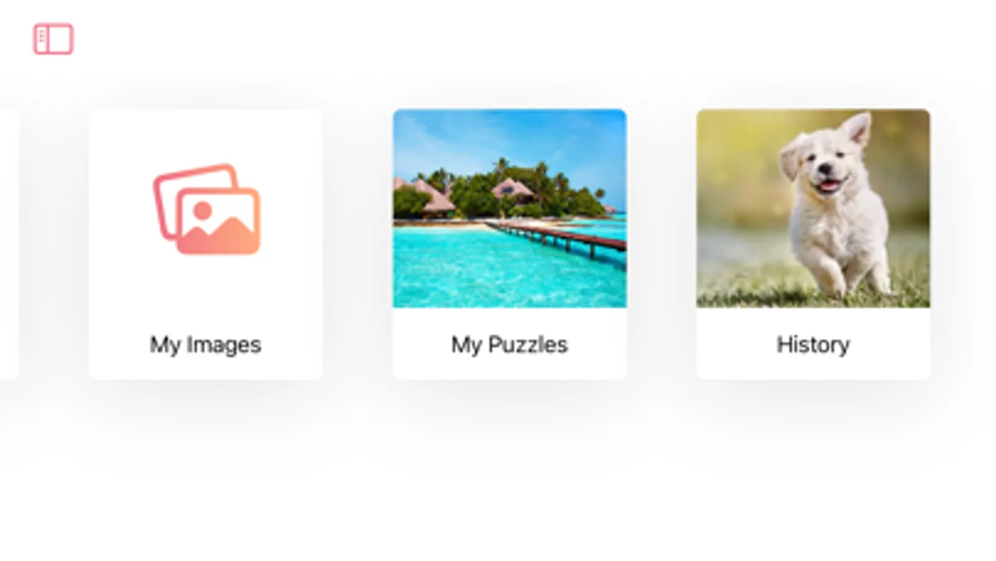Screen dimensions: 996x561
Task: Click the sun circle in My Images icon
Action: coord(202,210)
